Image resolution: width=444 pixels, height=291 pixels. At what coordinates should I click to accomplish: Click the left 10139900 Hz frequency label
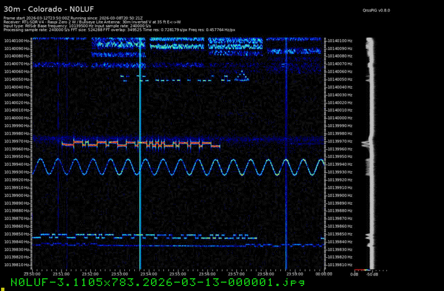pos(17,195)
